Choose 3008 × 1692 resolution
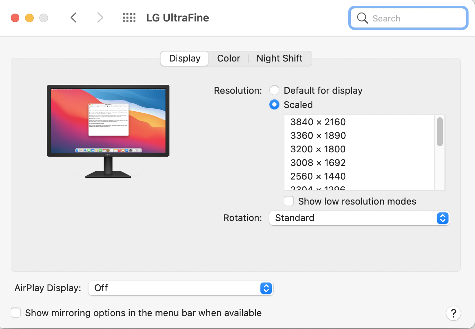This screenshot has height=329, width=475. (x=359, y=163)
